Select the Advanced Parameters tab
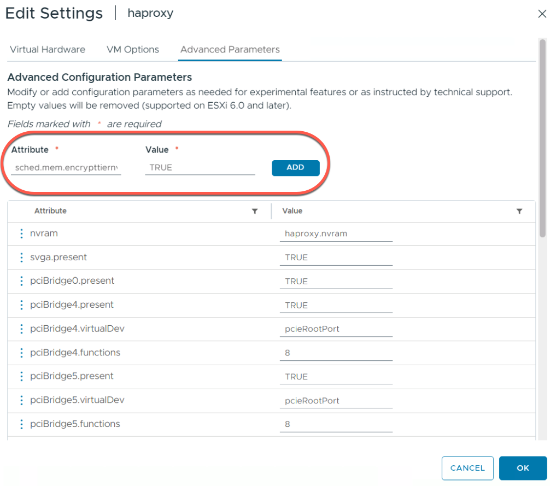550x486 pixels. coord(230,49)
